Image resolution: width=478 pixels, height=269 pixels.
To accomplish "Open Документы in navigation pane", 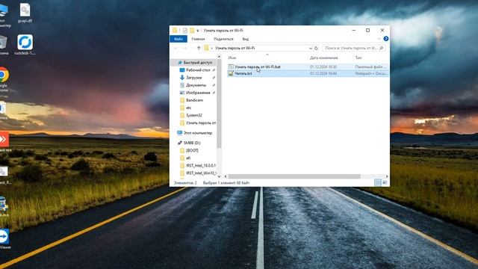I will tap(196, 85).
